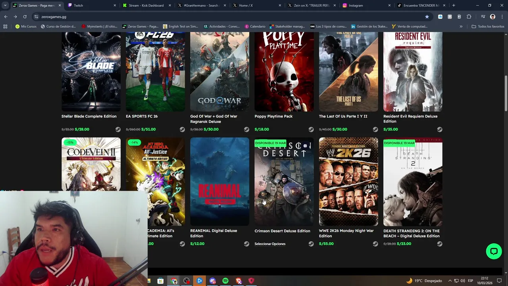This screenshot has height=286, width=508.
Task: Open Spotify from the taskbar
Action: [225, 281]
